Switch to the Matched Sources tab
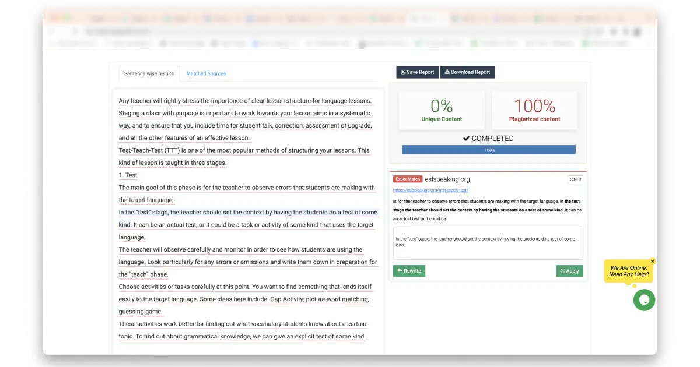Viewport: 700px width, 367px height. coord(205,73)
